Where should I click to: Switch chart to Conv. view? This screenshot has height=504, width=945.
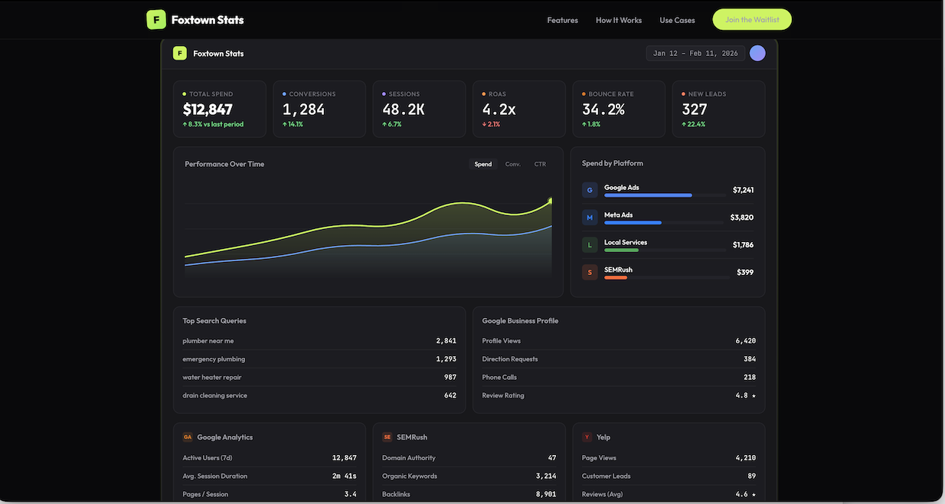point(512,164)
